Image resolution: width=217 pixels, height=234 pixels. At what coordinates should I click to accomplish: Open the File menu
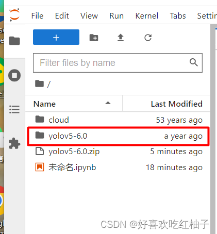coord(37,16)
